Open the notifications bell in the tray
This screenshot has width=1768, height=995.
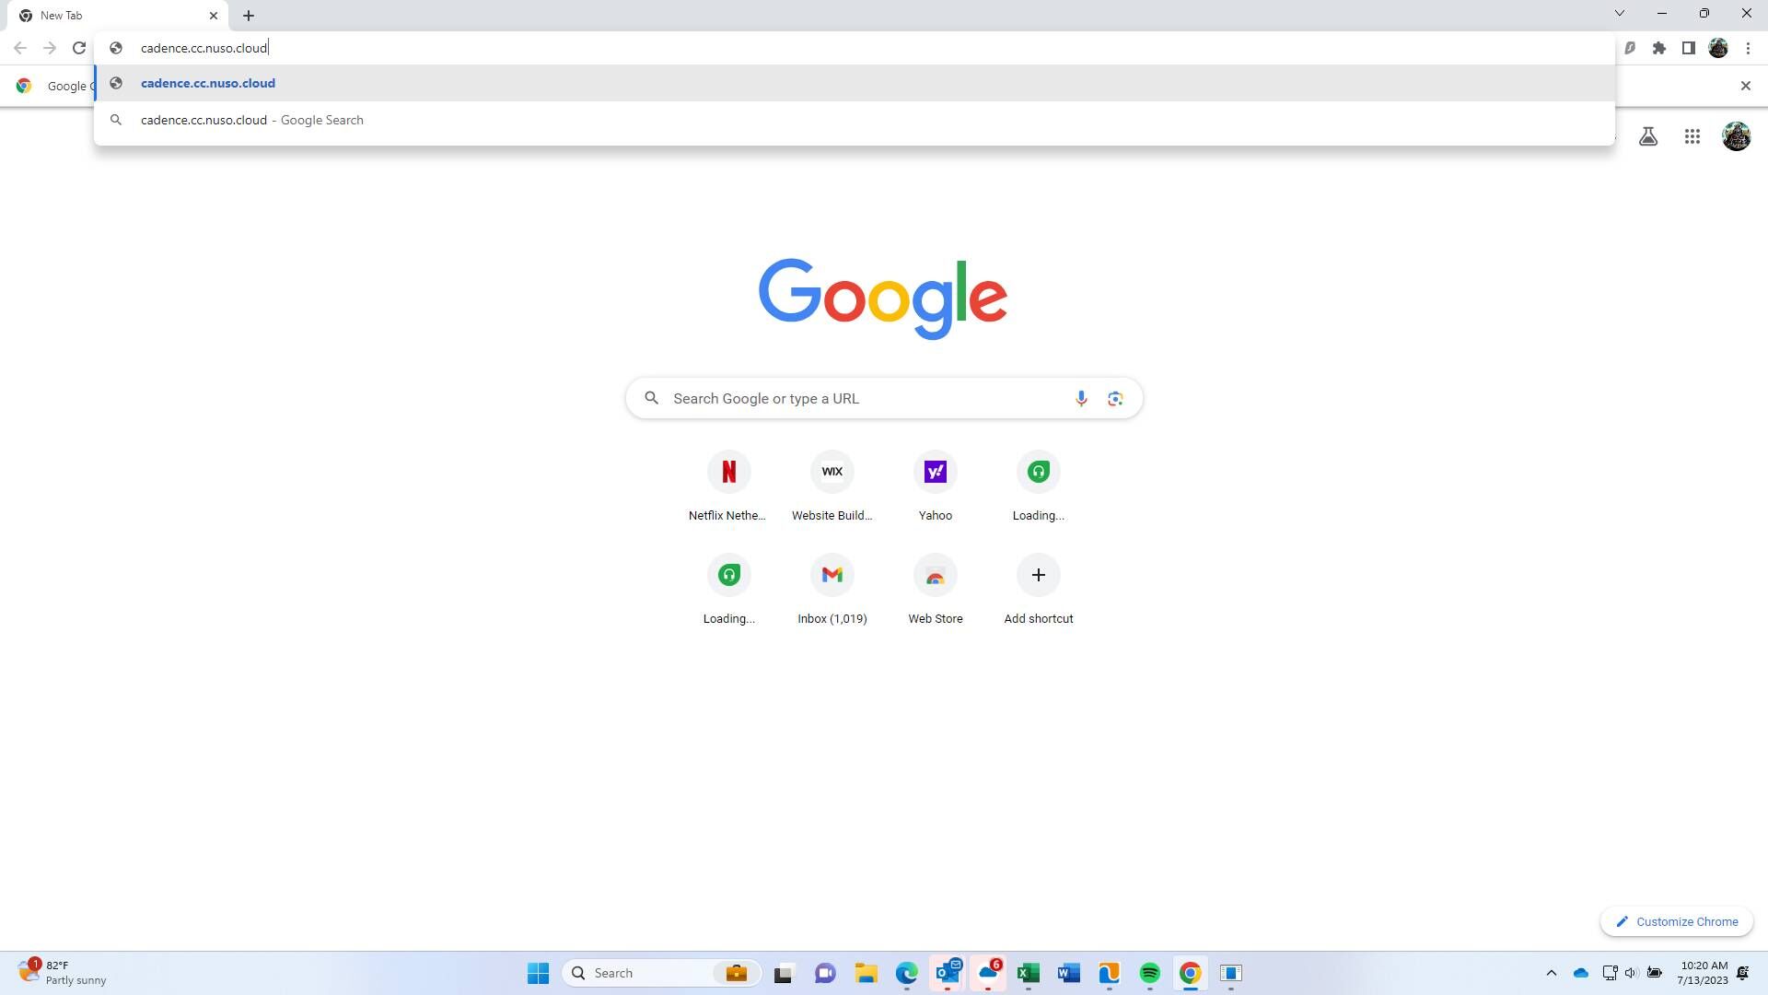pos(1742,973)
